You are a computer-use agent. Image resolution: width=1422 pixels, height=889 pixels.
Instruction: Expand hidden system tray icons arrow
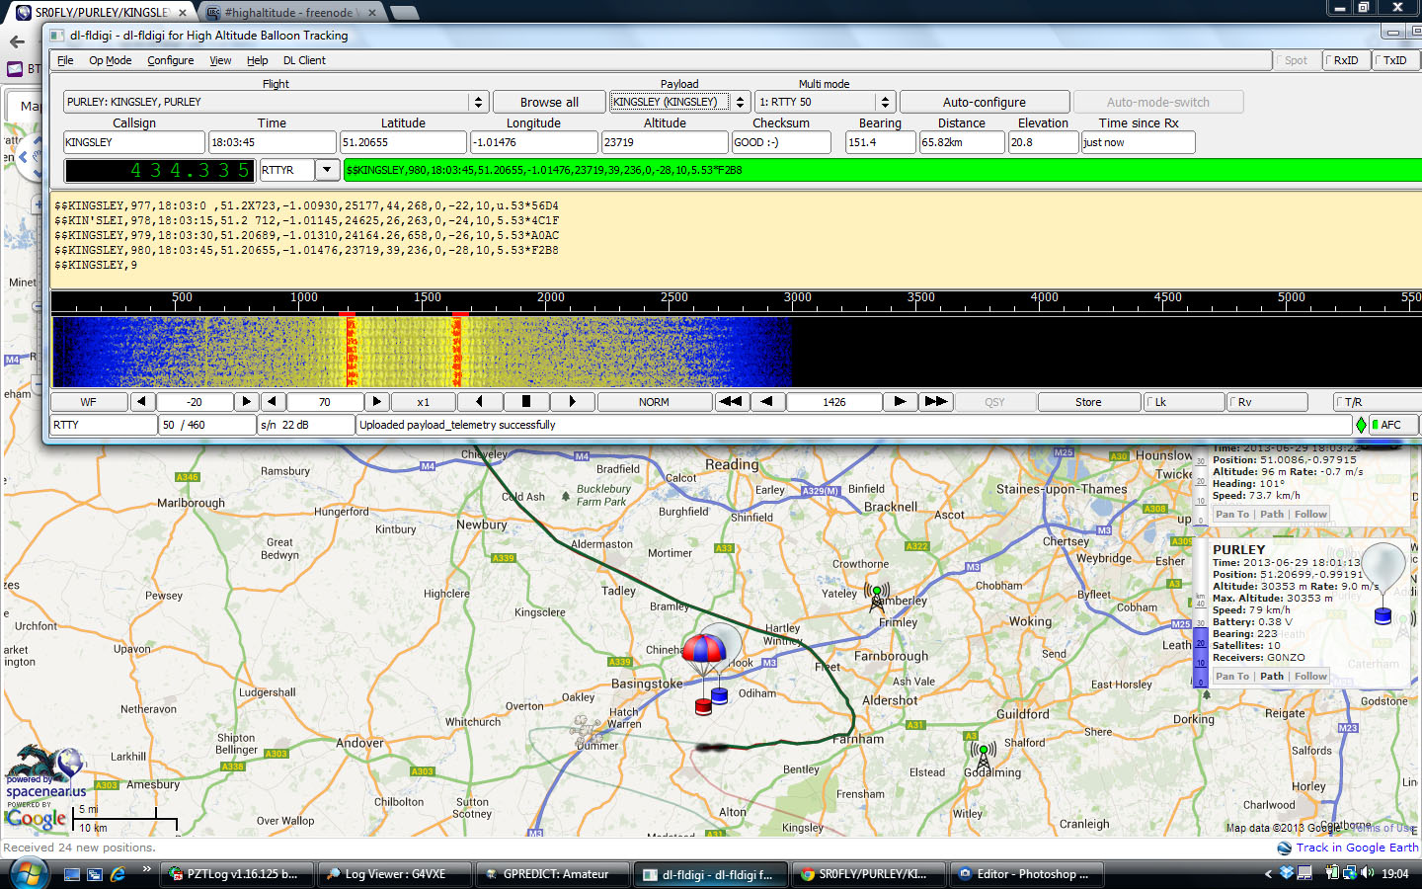coord(1268,874)
